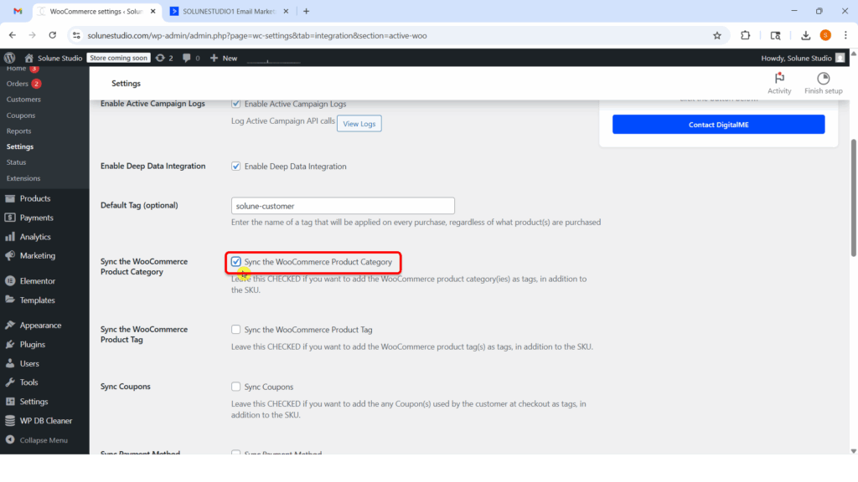Open the Activity flag icon

(779, 78)
